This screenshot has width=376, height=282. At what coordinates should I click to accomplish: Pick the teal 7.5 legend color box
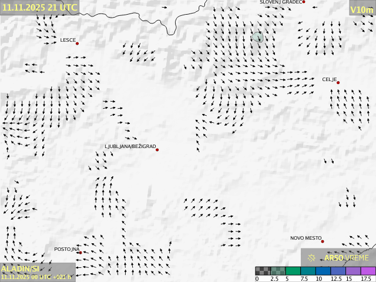pyautogui.click(x=308, y=271)
